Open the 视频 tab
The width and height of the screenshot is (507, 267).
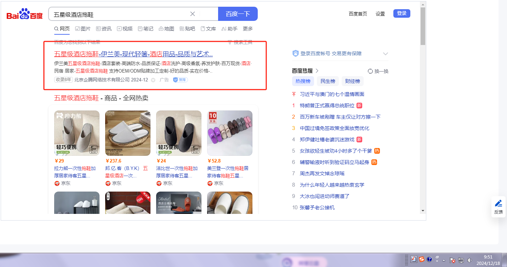tap(125, 29)
